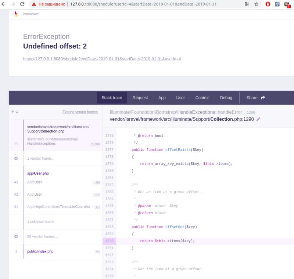Open the VK extension icon
The height and width of the screenshot is (279, 294).
click(x=277, y=4)
